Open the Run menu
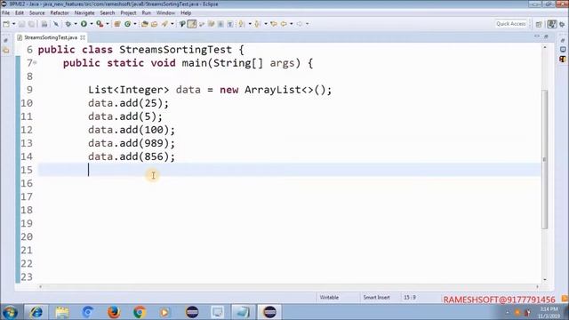569x320 pixels. tap(146, 12)
